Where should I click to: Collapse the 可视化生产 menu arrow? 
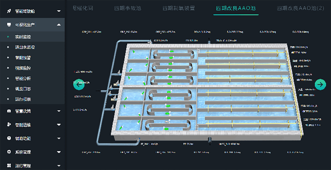(x=59, y=25)
